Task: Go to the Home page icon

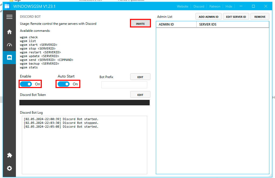Action: pos(9,32)
